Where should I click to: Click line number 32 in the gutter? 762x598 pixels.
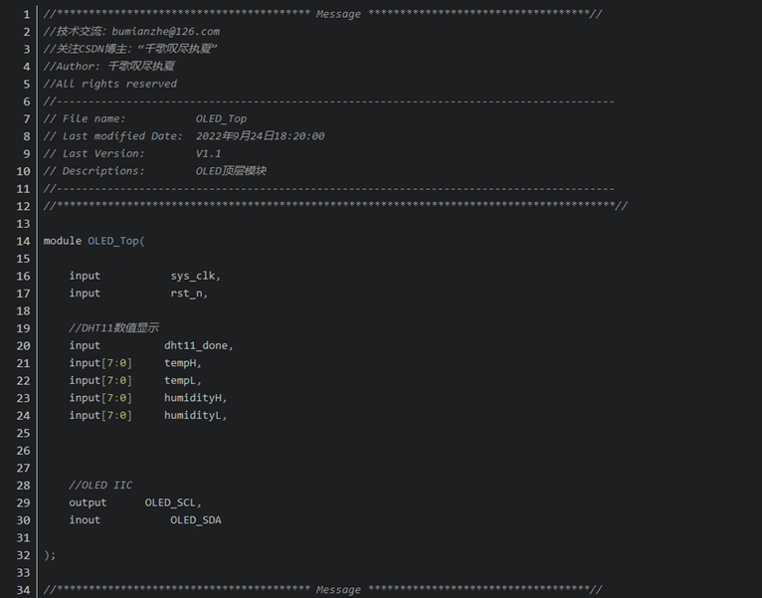(x=25, y=554)
